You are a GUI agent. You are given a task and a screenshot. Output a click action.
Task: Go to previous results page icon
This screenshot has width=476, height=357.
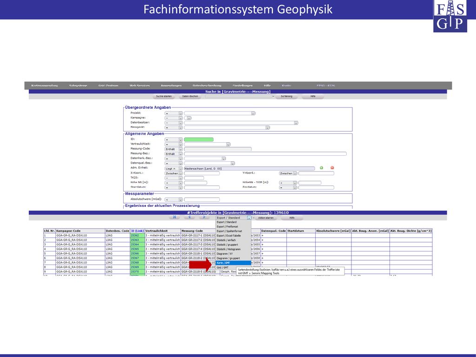click(189, 218)
